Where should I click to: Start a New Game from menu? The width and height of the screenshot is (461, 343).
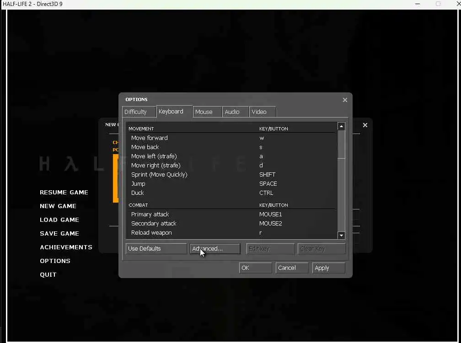(x=58, y=206)
